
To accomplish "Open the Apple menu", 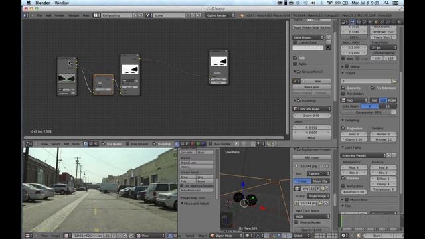I will coord(29,3).
